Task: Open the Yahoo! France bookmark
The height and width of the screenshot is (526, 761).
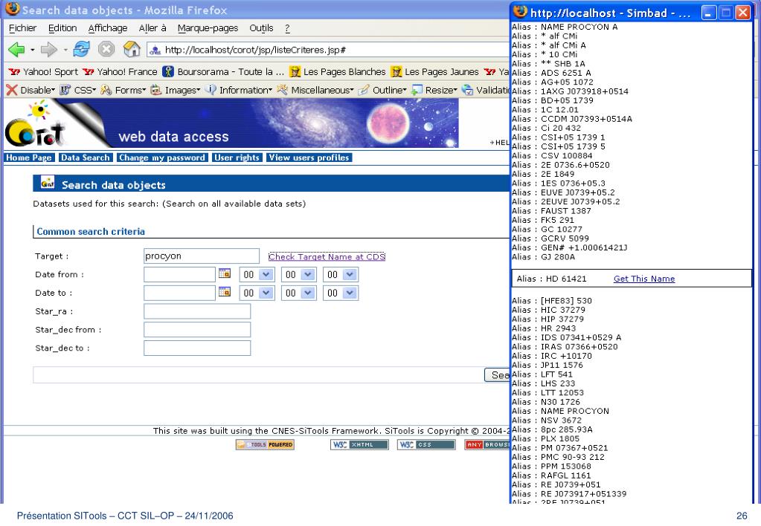Action: tap(120, 72)
